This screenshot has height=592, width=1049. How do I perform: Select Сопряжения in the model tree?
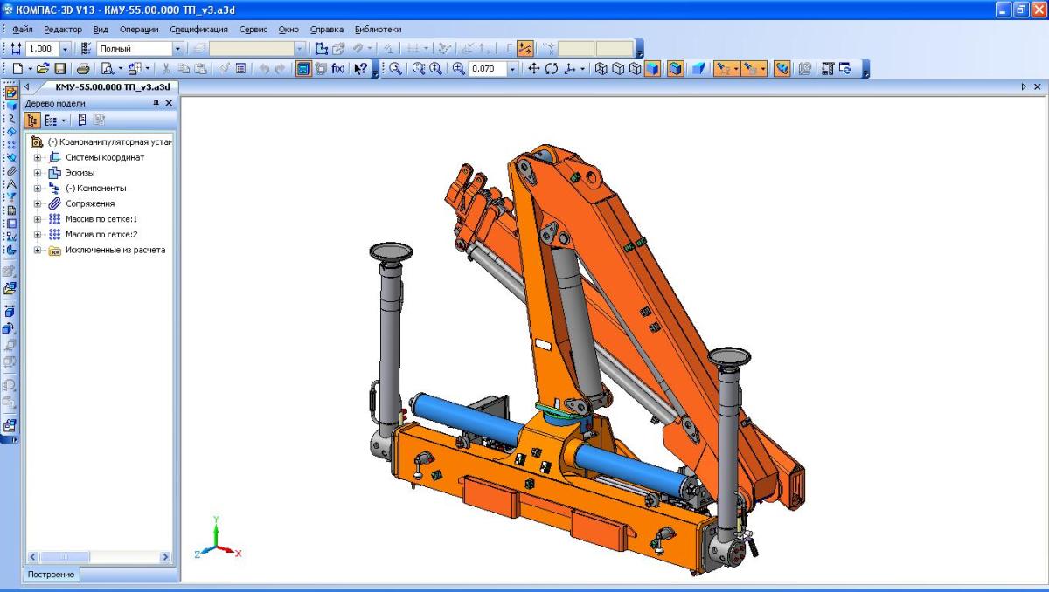pyautogui.click(x=90, y=203)
